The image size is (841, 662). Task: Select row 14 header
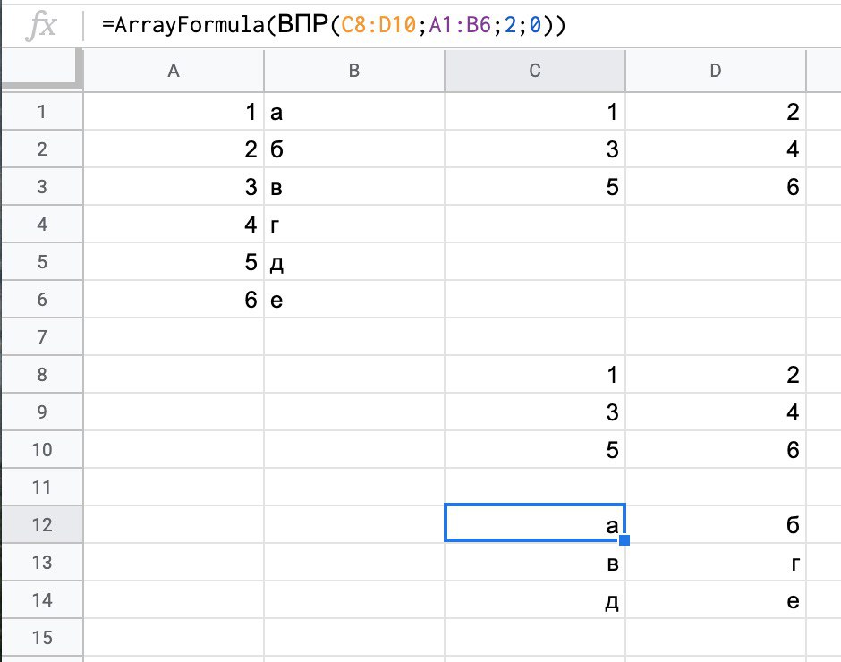tap(42, 599)
